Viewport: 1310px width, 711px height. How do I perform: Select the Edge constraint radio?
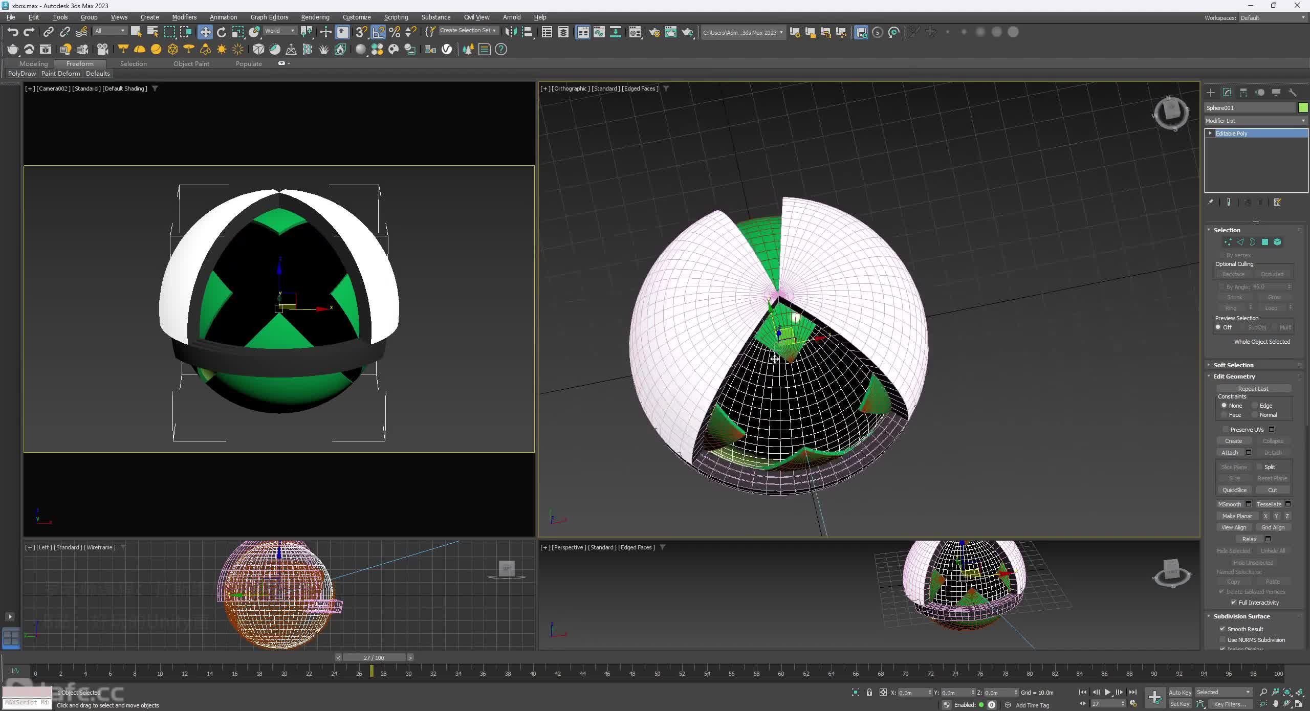(1255, 405)
